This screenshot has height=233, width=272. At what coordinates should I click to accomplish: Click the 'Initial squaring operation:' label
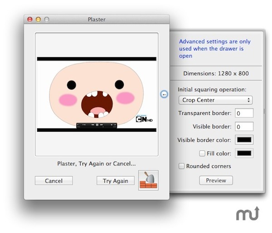(x=212, y=89)
